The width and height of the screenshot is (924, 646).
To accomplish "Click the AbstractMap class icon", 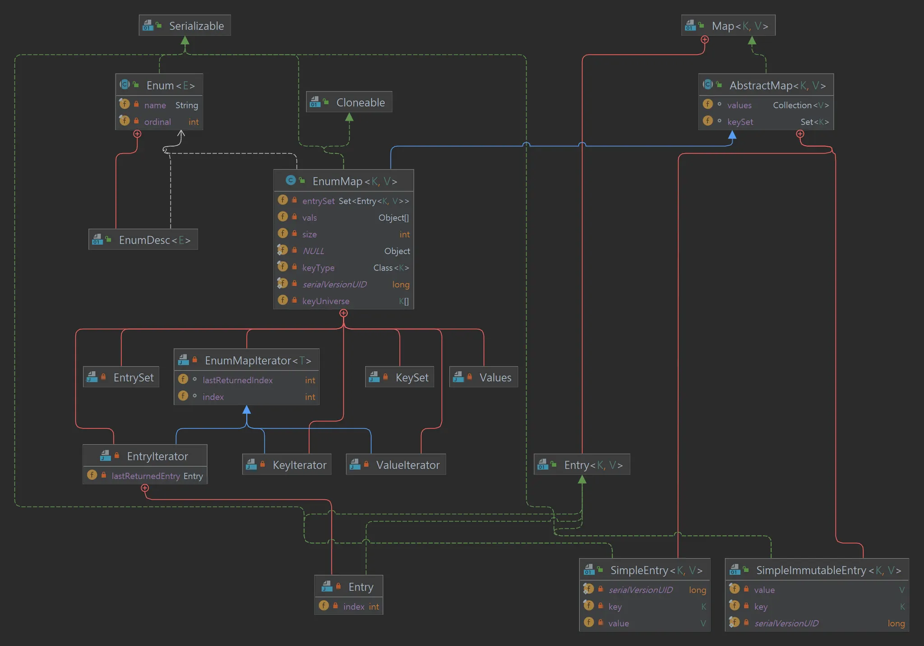I will point(708,85).
